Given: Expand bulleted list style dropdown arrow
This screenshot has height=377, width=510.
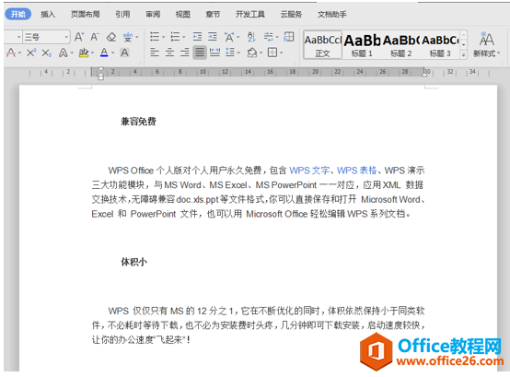Looking at the screenshot, I should [163, 37].
